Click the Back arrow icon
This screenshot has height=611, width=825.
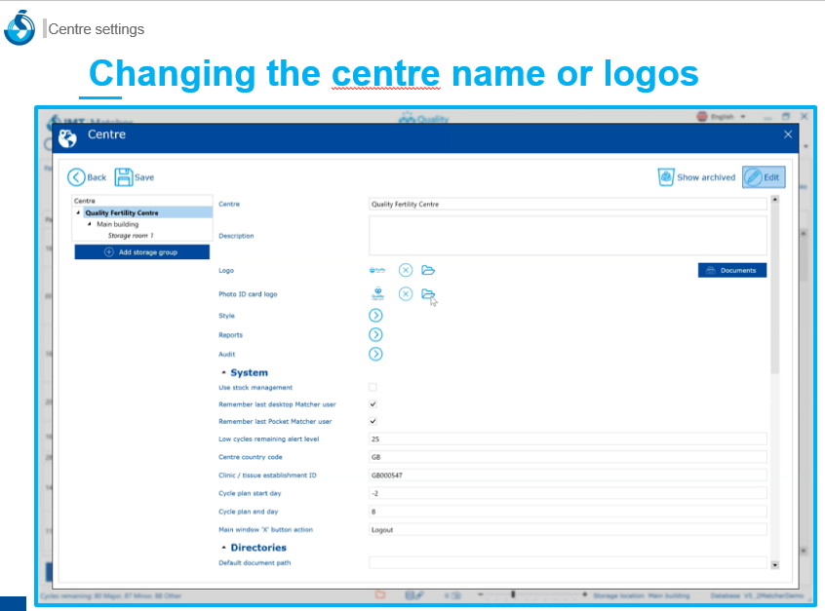[x=77, y=177]
